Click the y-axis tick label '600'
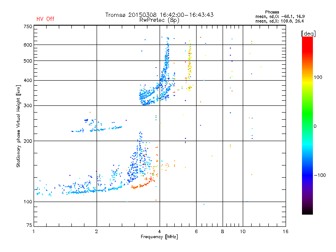This screenshot has height=252, width=336. click(28, 45)
